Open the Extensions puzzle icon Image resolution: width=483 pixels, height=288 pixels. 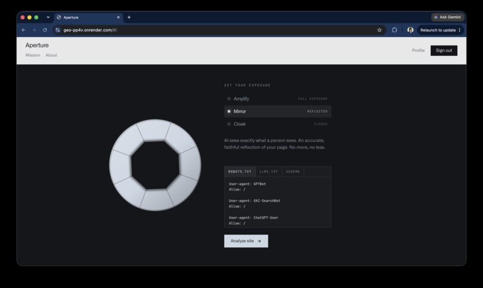[394, 30]
